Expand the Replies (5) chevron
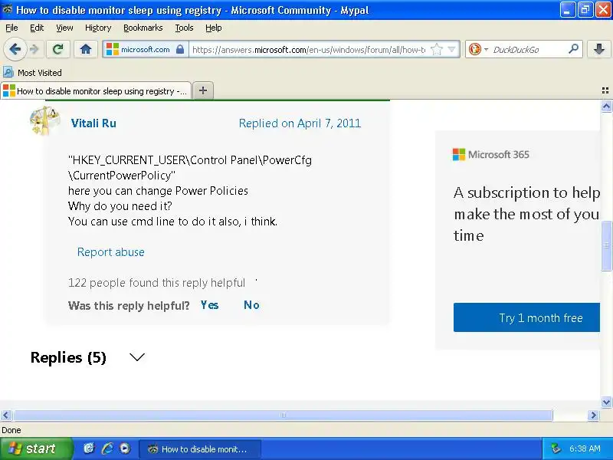The height and width of the screenshot is (460, 613). click(137, 357)
